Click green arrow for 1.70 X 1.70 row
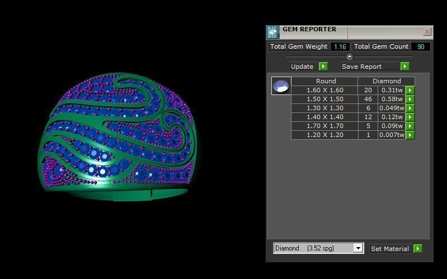Viewport: 447px width, 279px height. point(410,126)
